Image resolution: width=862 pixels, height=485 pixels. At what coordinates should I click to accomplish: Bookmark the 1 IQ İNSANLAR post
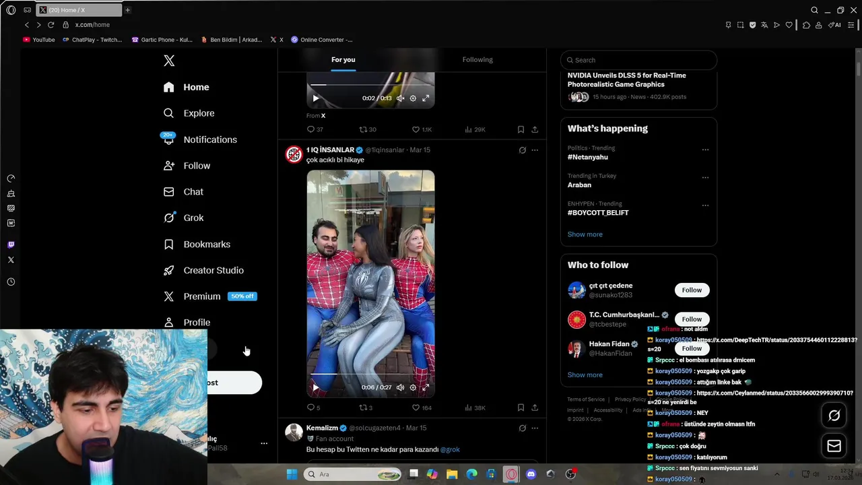[521, 408]
